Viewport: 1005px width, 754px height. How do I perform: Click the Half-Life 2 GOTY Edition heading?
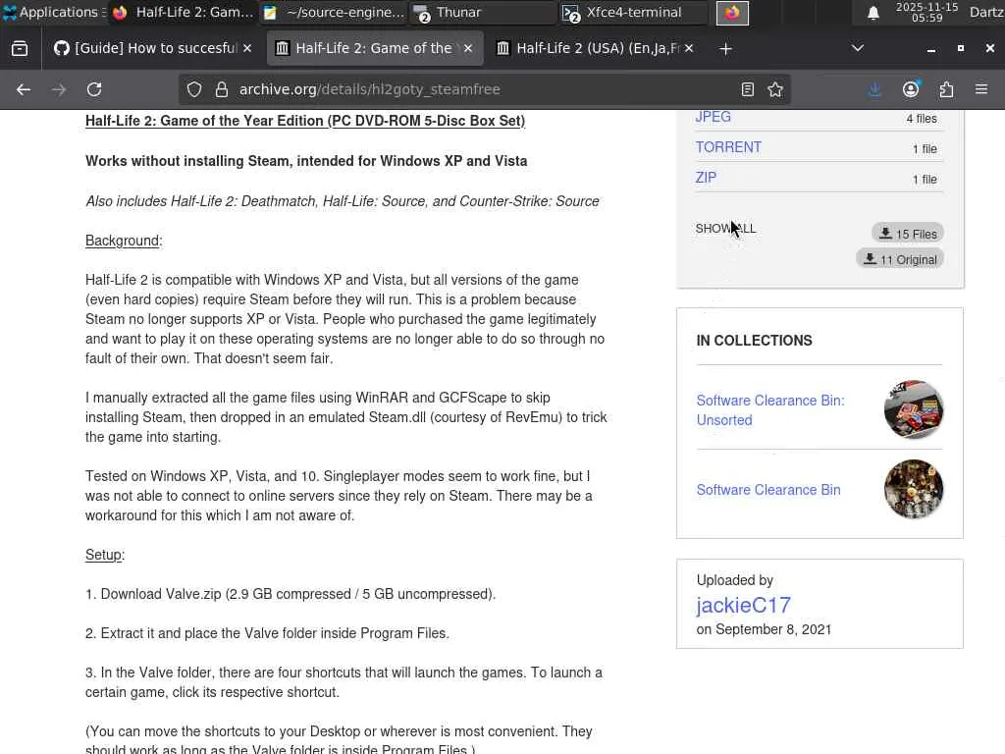point(305,121)
